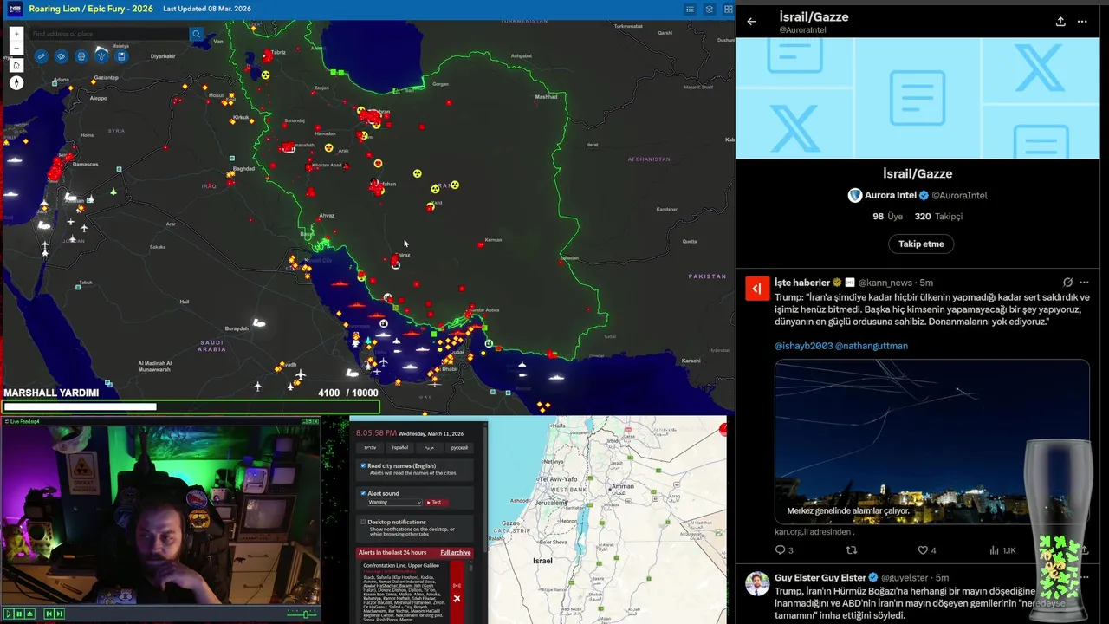Open Grok icon on İşte haberler post
Screen dimensions: 1109x624
[1067, 283]
